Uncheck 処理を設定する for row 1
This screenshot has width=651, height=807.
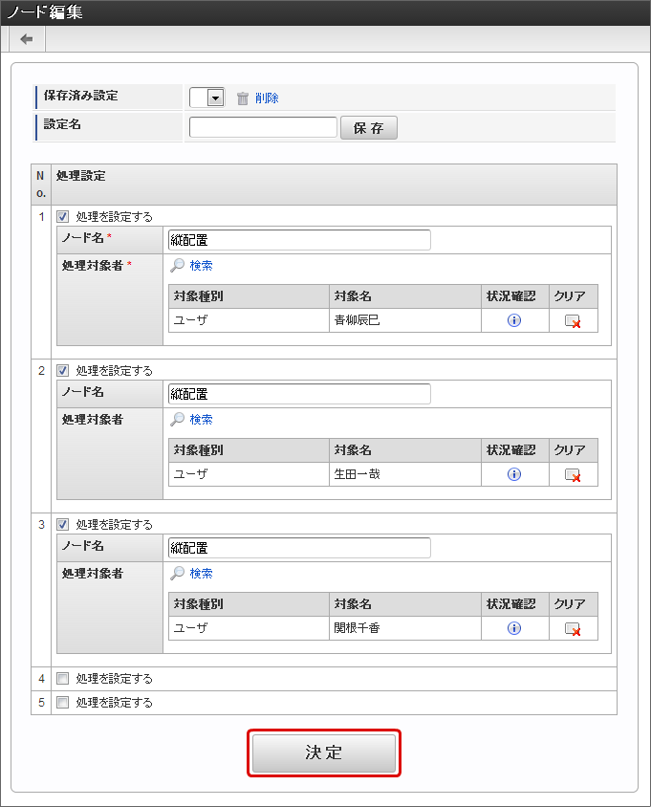[x=63, y=216]
